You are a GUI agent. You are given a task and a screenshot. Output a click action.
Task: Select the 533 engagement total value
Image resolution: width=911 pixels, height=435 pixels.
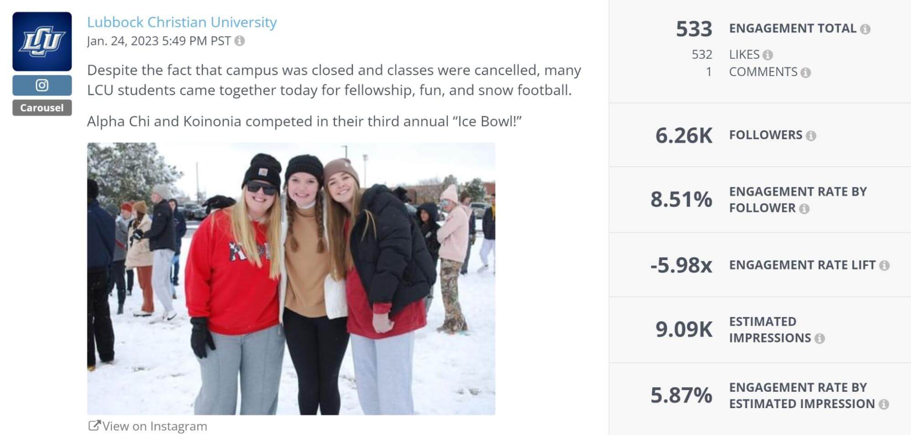[x=693, y=27]
